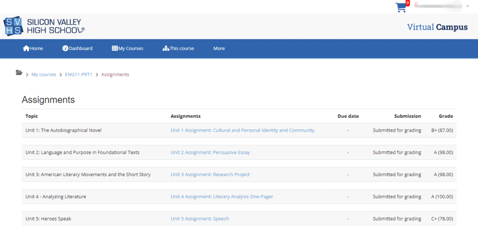Open ENG11-PRT1 breadcrumb link
This screenshot has height=241, width=478.
tap(78, 75)
